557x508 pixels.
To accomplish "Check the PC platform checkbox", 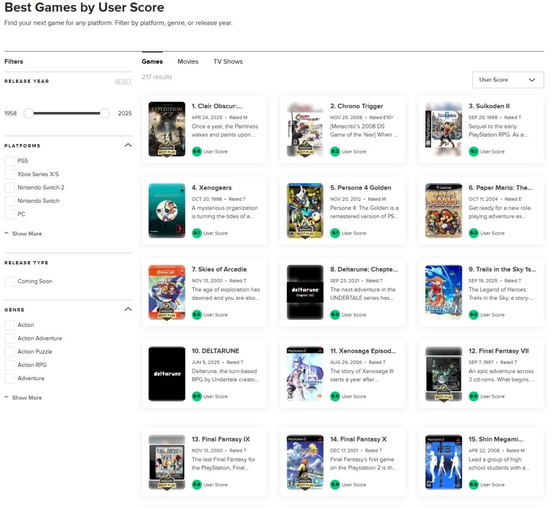I will tap(10, 214).
